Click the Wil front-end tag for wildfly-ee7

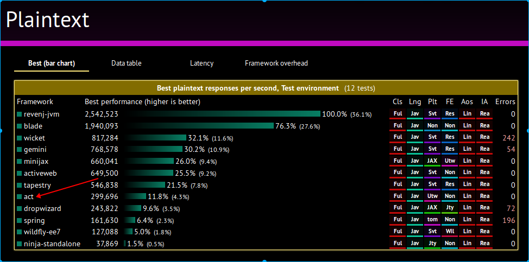click(x=450, y=232)
